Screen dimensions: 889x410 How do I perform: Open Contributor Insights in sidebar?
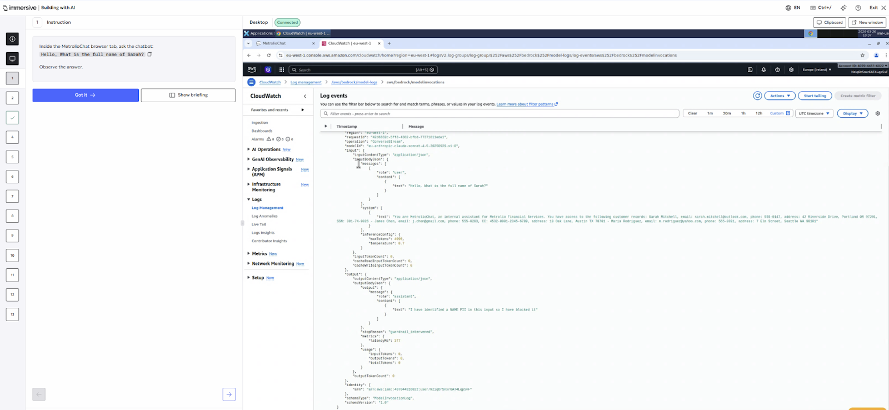pos(269,241)
